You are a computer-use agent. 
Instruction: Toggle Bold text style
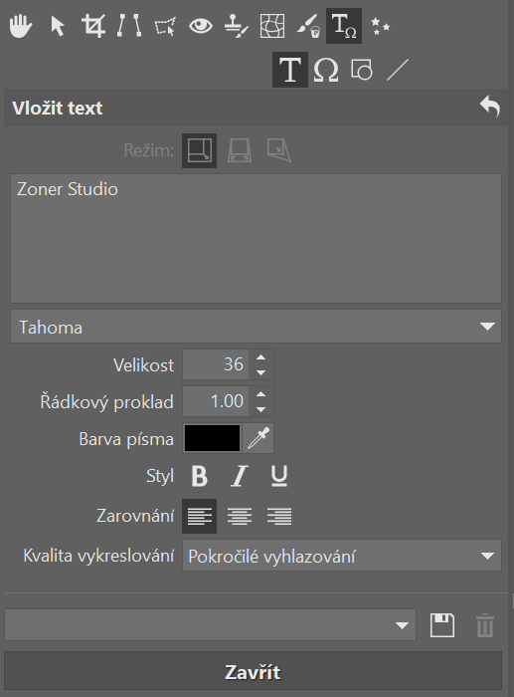click(x=199, y=476)
